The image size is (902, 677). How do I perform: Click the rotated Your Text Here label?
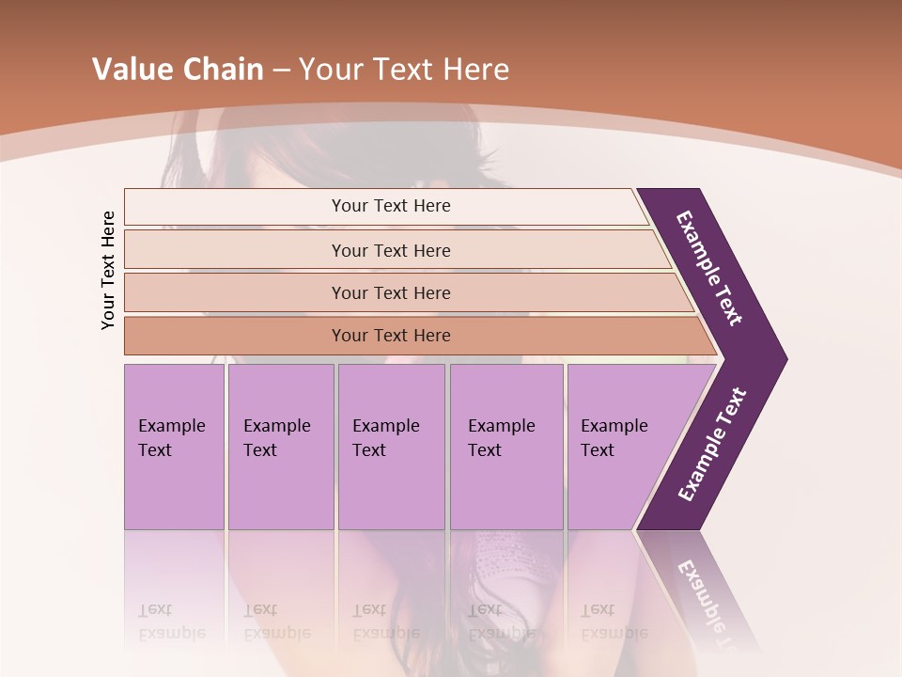108,270
